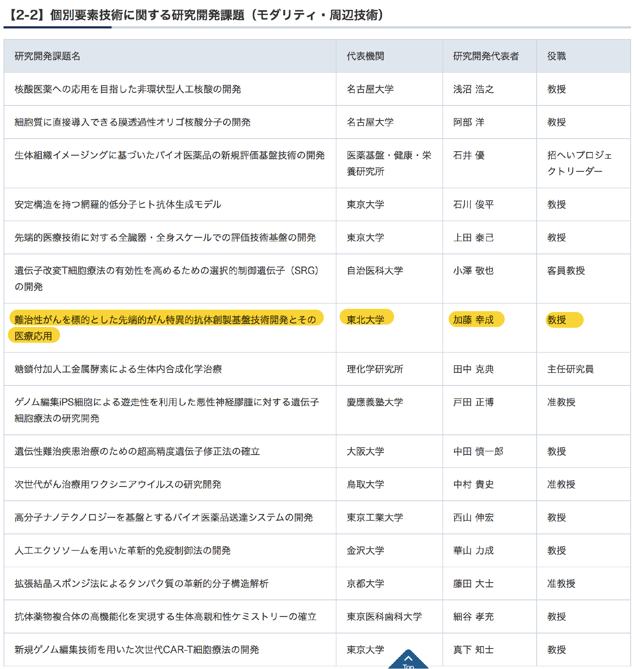The height and width of the screenshot is (669, 635).
Task: Click 准教授 in the 藤田 大士 row
Action: tap(561, 584)
